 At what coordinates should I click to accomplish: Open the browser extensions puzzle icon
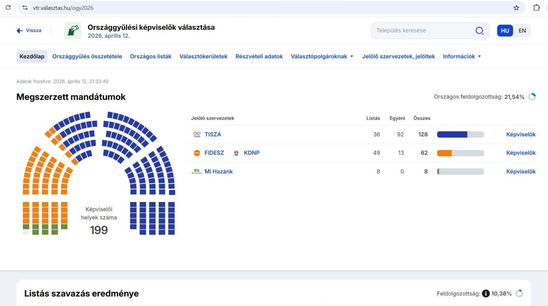coord(536,7)
